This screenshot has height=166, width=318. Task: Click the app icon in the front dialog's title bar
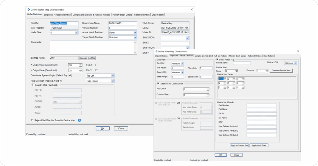pyautogui.click(x=156, y=51)
